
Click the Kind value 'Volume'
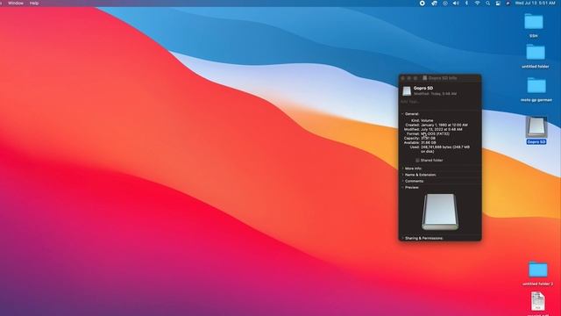(427, 121)
